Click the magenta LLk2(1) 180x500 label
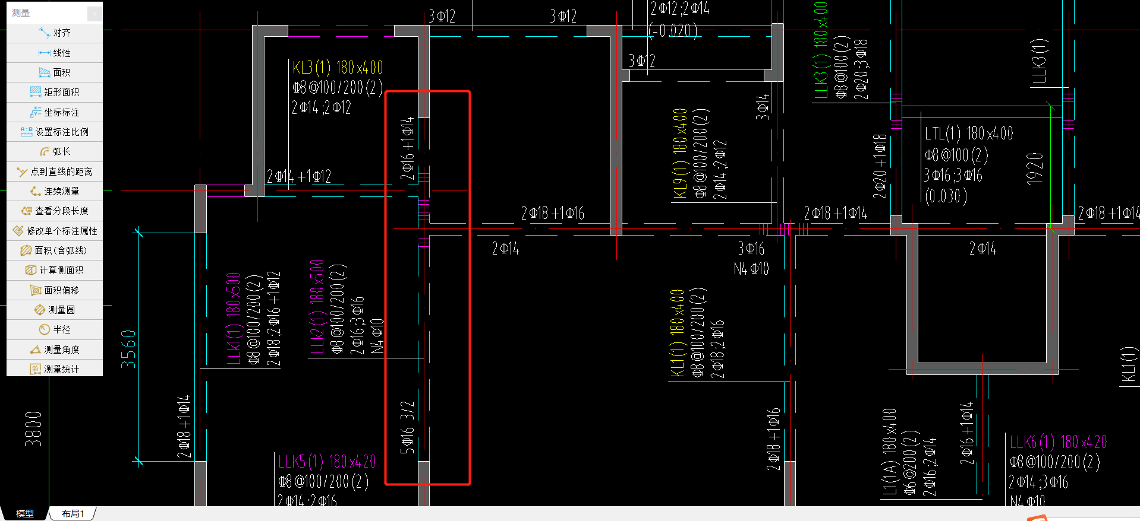 (317, 306)
